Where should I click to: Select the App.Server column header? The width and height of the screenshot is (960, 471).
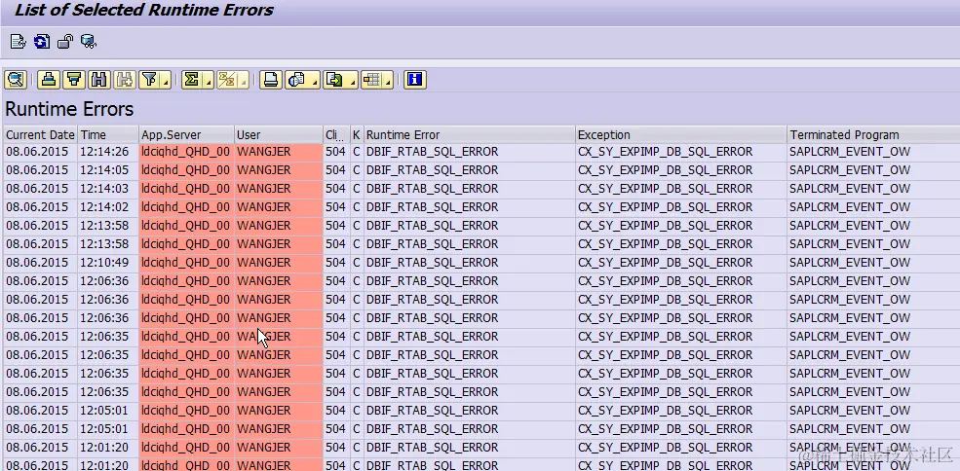coord(186,134)
